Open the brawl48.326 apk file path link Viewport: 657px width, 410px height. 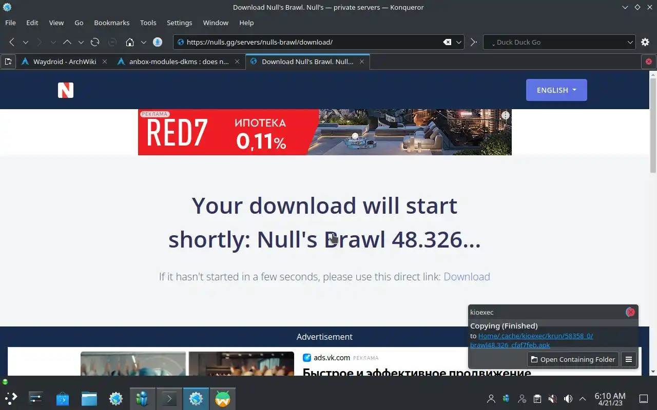[531, 340]
